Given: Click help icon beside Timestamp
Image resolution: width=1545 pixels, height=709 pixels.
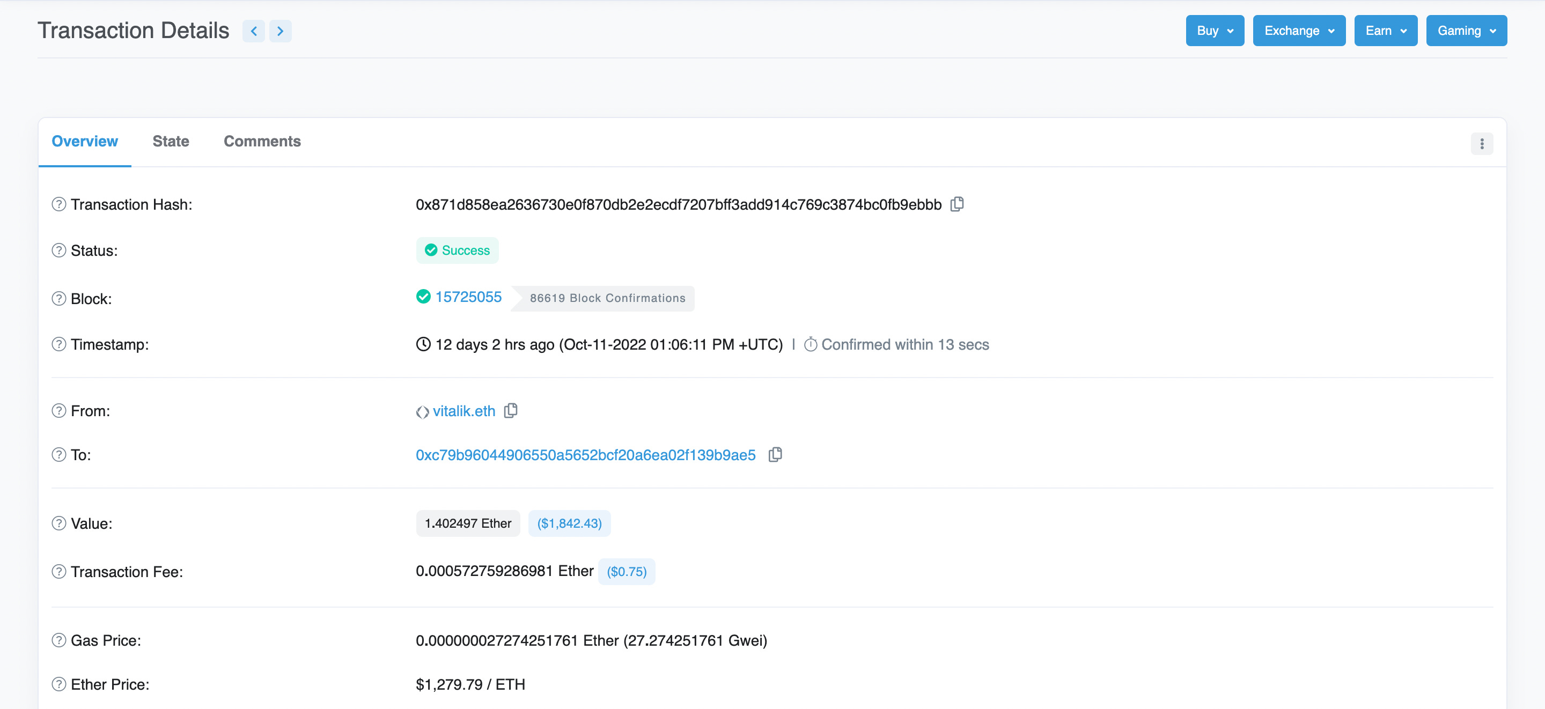Looking at the screenshot, I should click(59, 344).
